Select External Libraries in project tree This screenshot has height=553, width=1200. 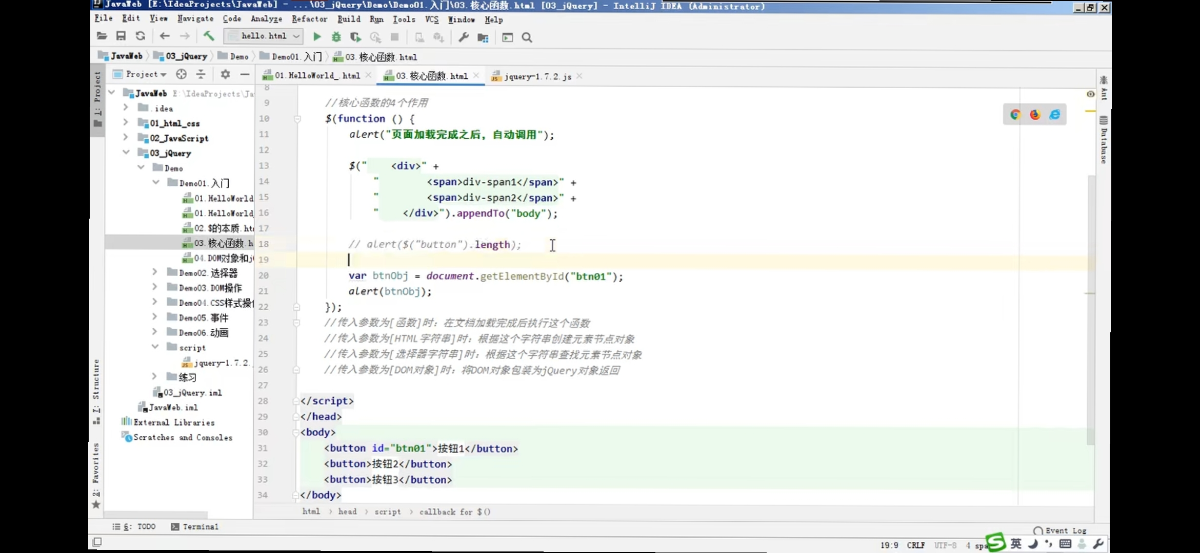(168, 422)
